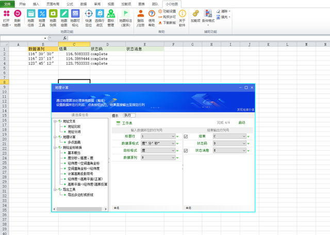Viewport: 330px width, 235px height.
Task: Click the 启动 start link
Action: [x=242, y=123]
